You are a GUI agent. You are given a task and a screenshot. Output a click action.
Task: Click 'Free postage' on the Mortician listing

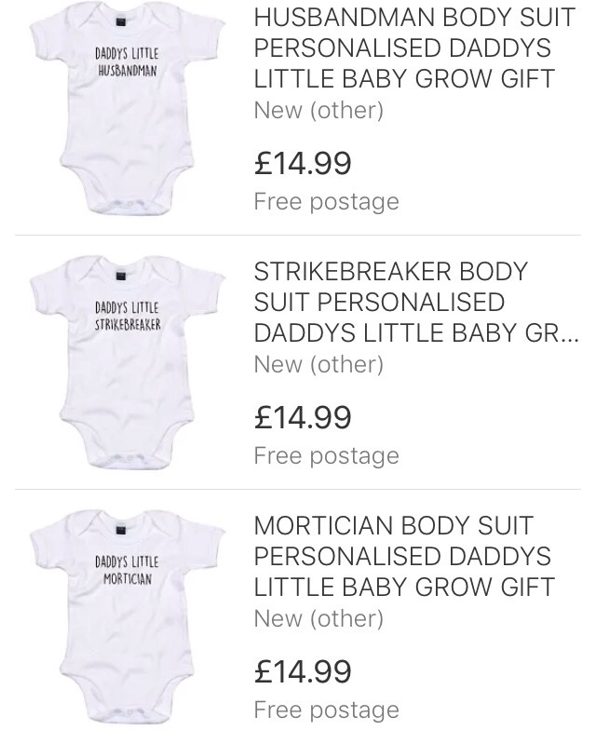[326, 710]
